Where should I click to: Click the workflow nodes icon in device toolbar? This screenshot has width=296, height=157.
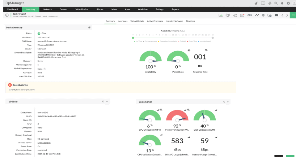tap(235, 15)
